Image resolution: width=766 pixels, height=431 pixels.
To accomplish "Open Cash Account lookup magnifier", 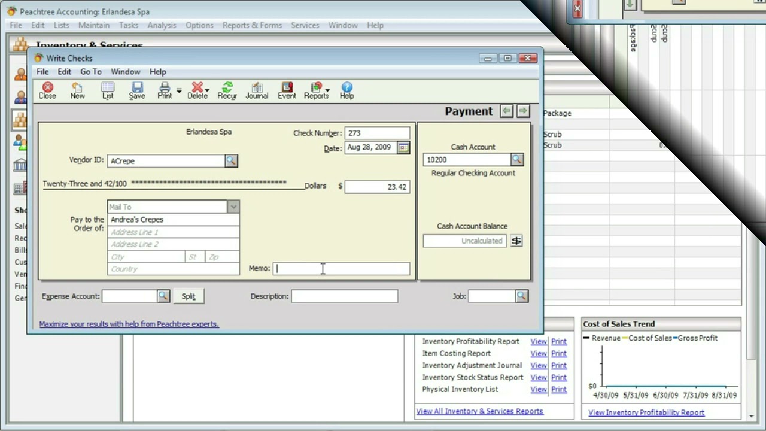I will (517, 160).
